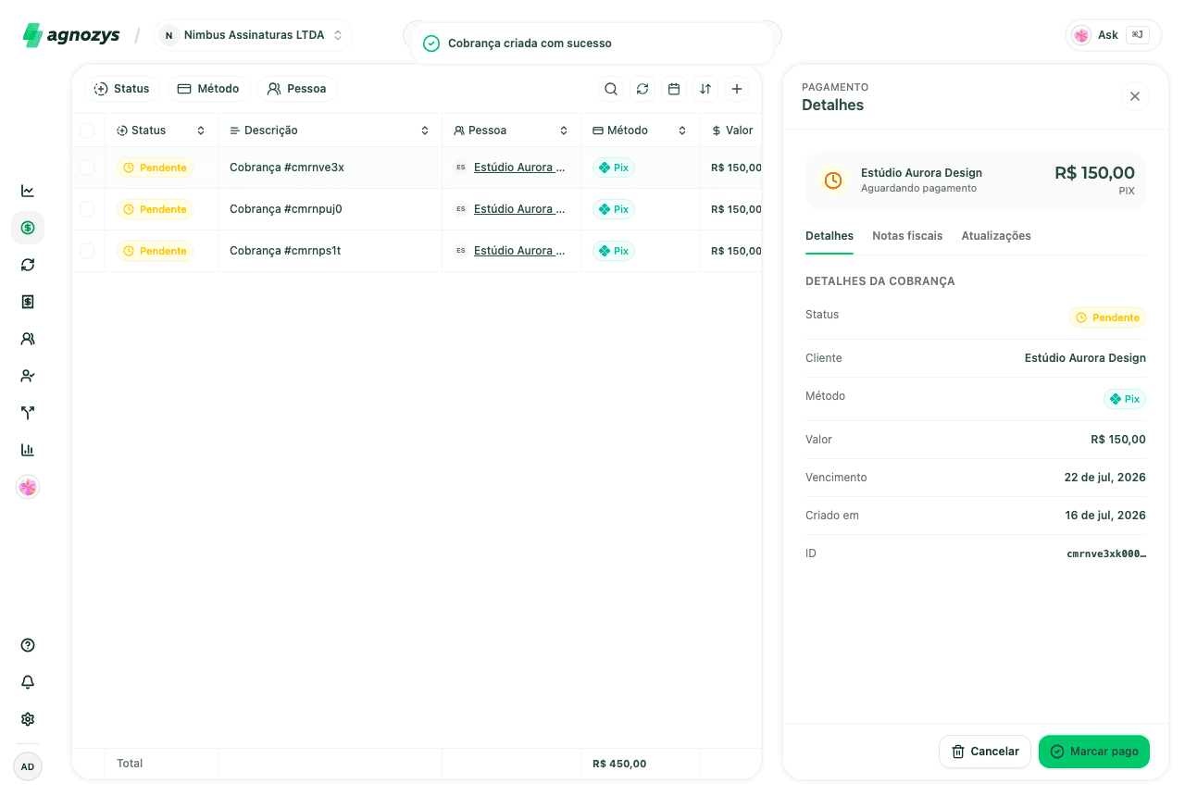The image size is (1185, 796).
Task: Click the Pix badge in #cmrnpuj0 row
Action: 614,209
